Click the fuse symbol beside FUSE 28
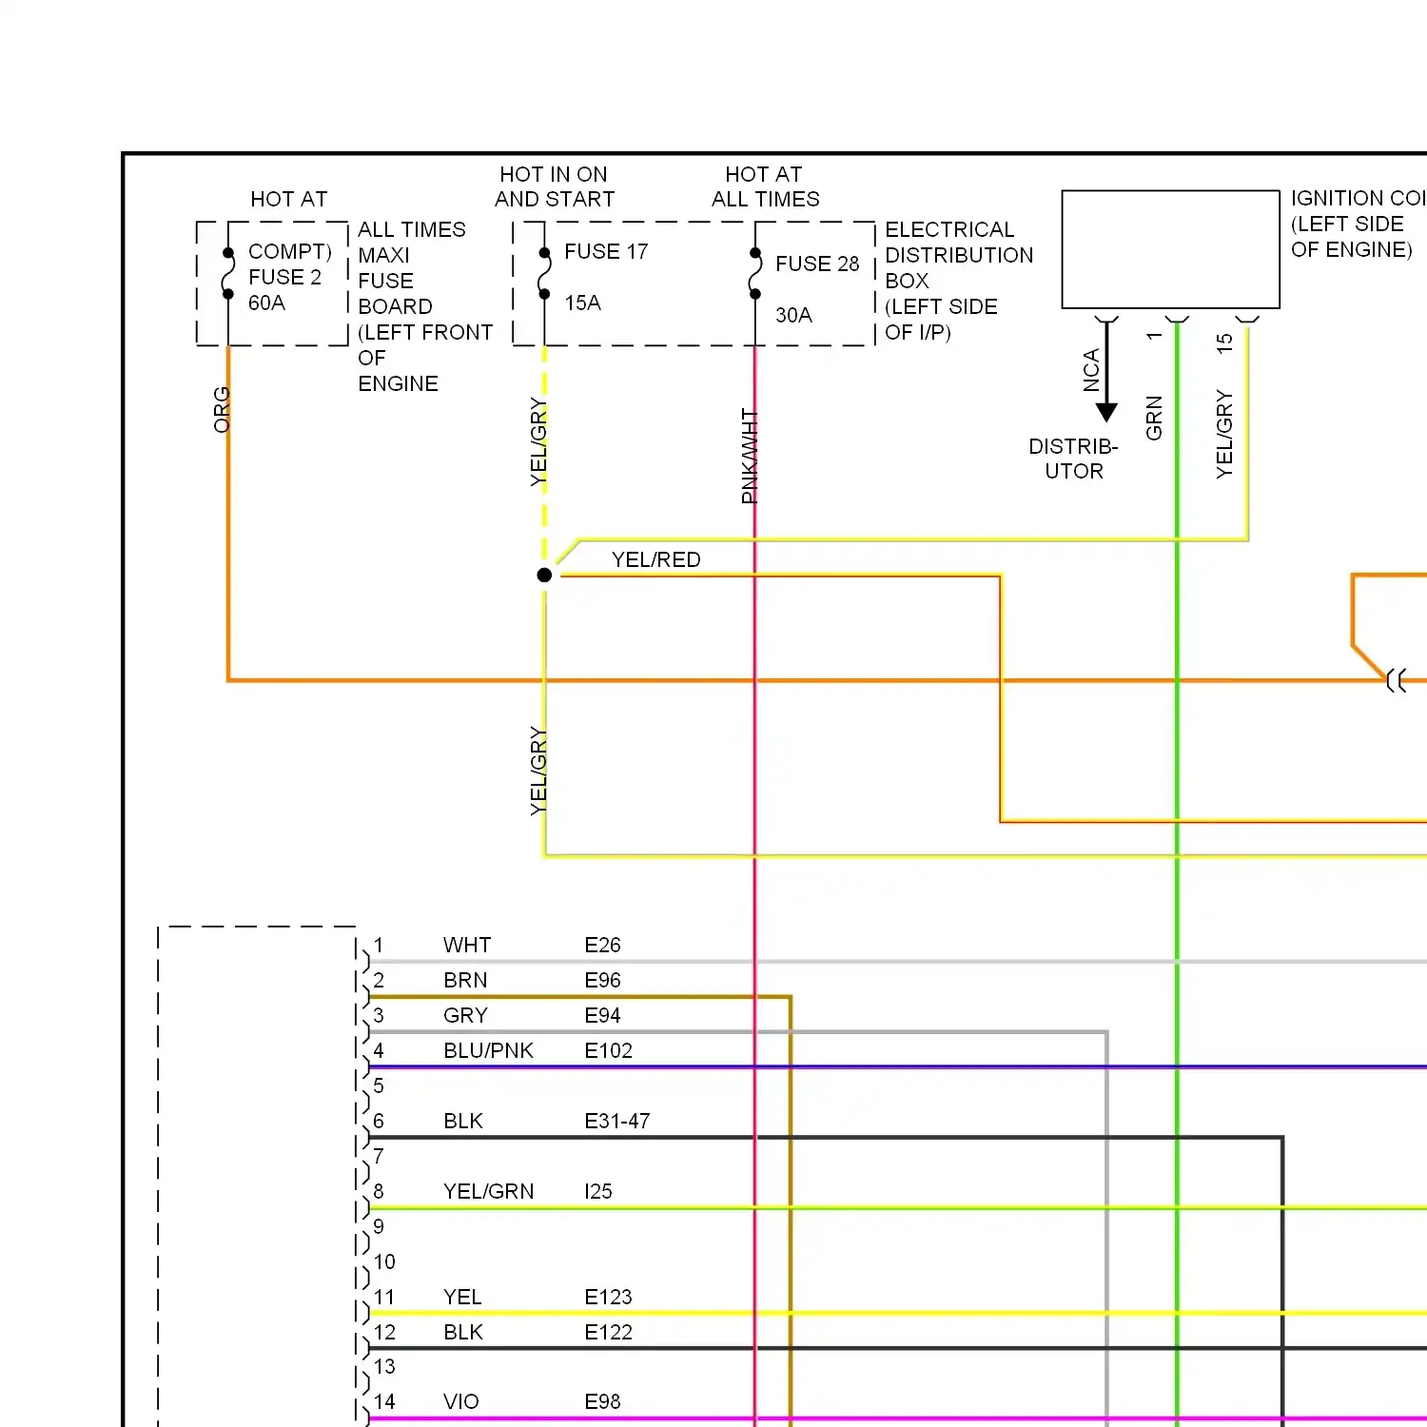The image size is (1427, 1427). pos(755,274)
